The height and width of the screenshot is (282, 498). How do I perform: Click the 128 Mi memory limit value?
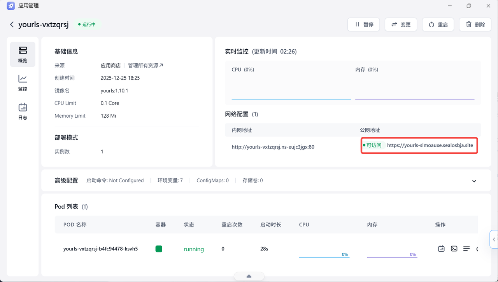[108, 116]
